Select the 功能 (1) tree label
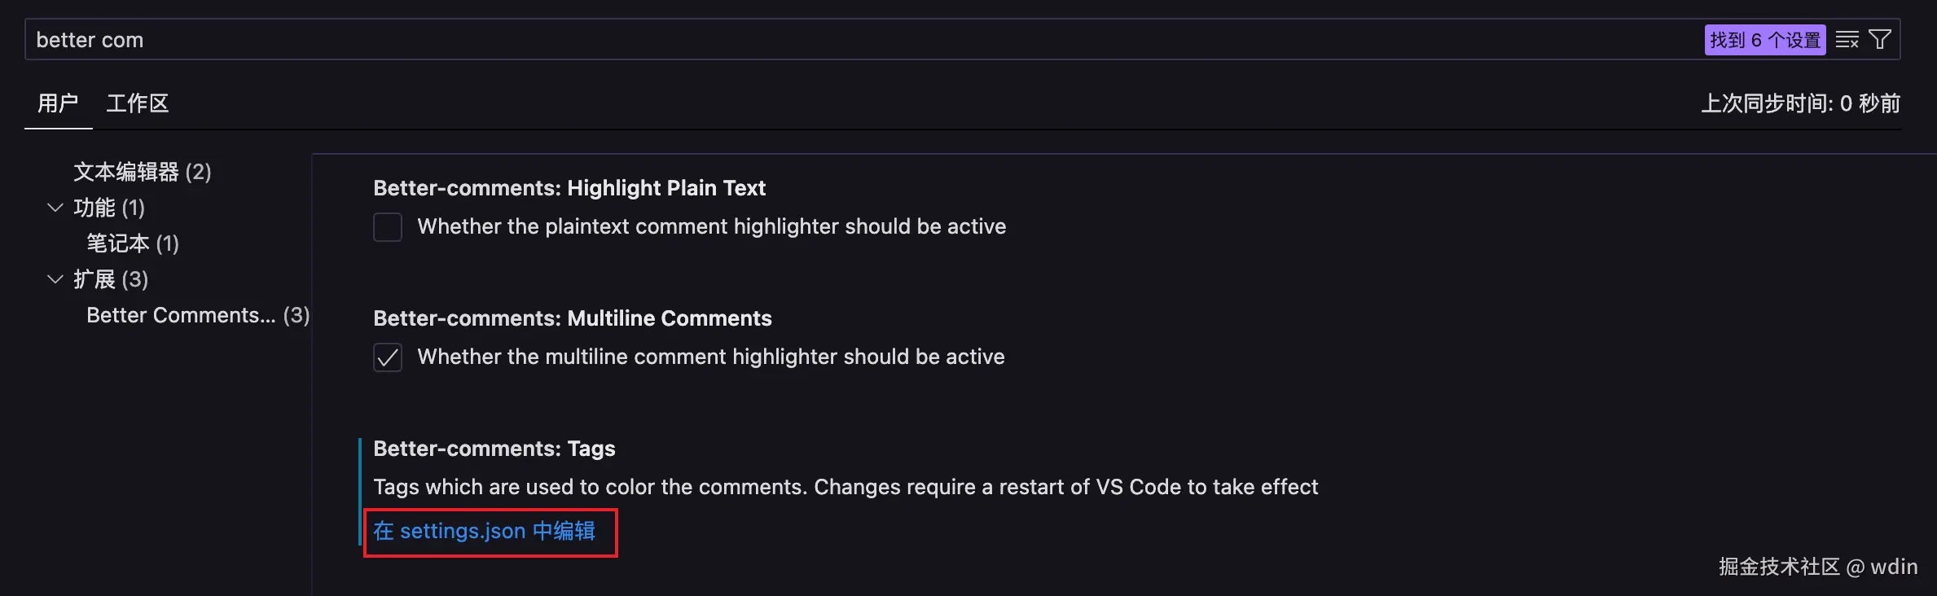The width and height of the screenshot is (1937, 596). click(x=109, y=208)
